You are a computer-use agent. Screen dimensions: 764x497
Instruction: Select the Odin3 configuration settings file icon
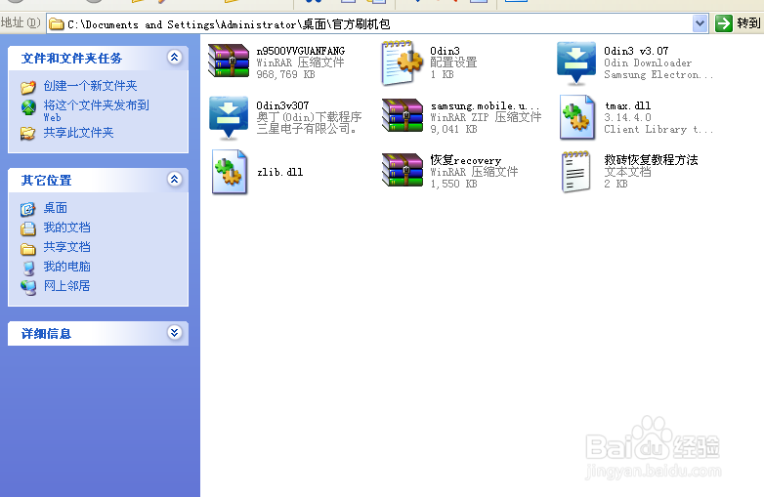(403, 62)
